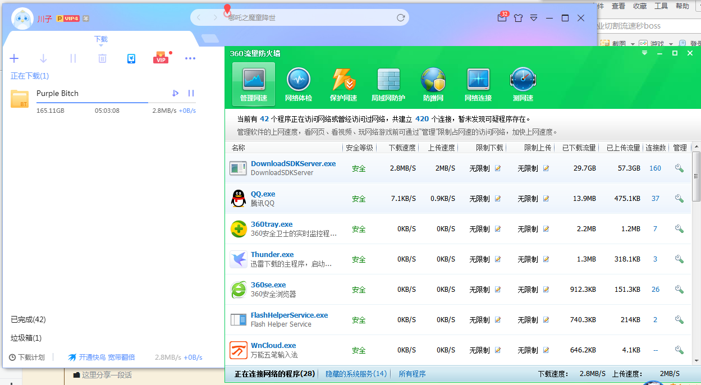
Task: Play the Purple Bitch download while downloading
Action: [x=175, y=93]
